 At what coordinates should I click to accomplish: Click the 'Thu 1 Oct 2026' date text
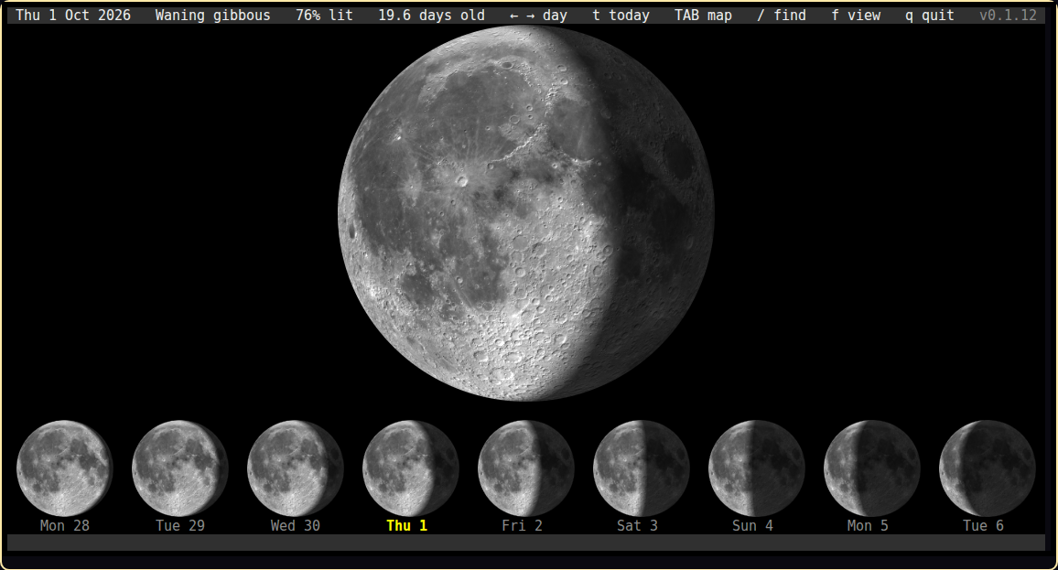[x=73, y=15]
